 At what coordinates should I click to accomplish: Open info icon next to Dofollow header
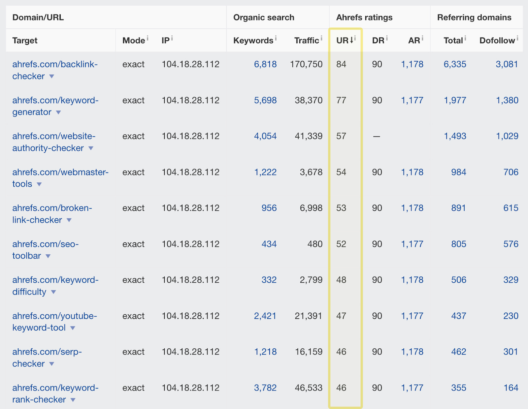[x=517, y=38]
